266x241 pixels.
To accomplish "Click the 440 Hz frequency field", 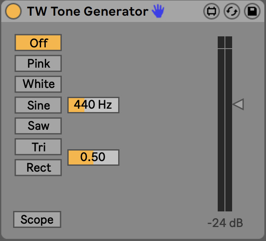I will tap(93, 104).
